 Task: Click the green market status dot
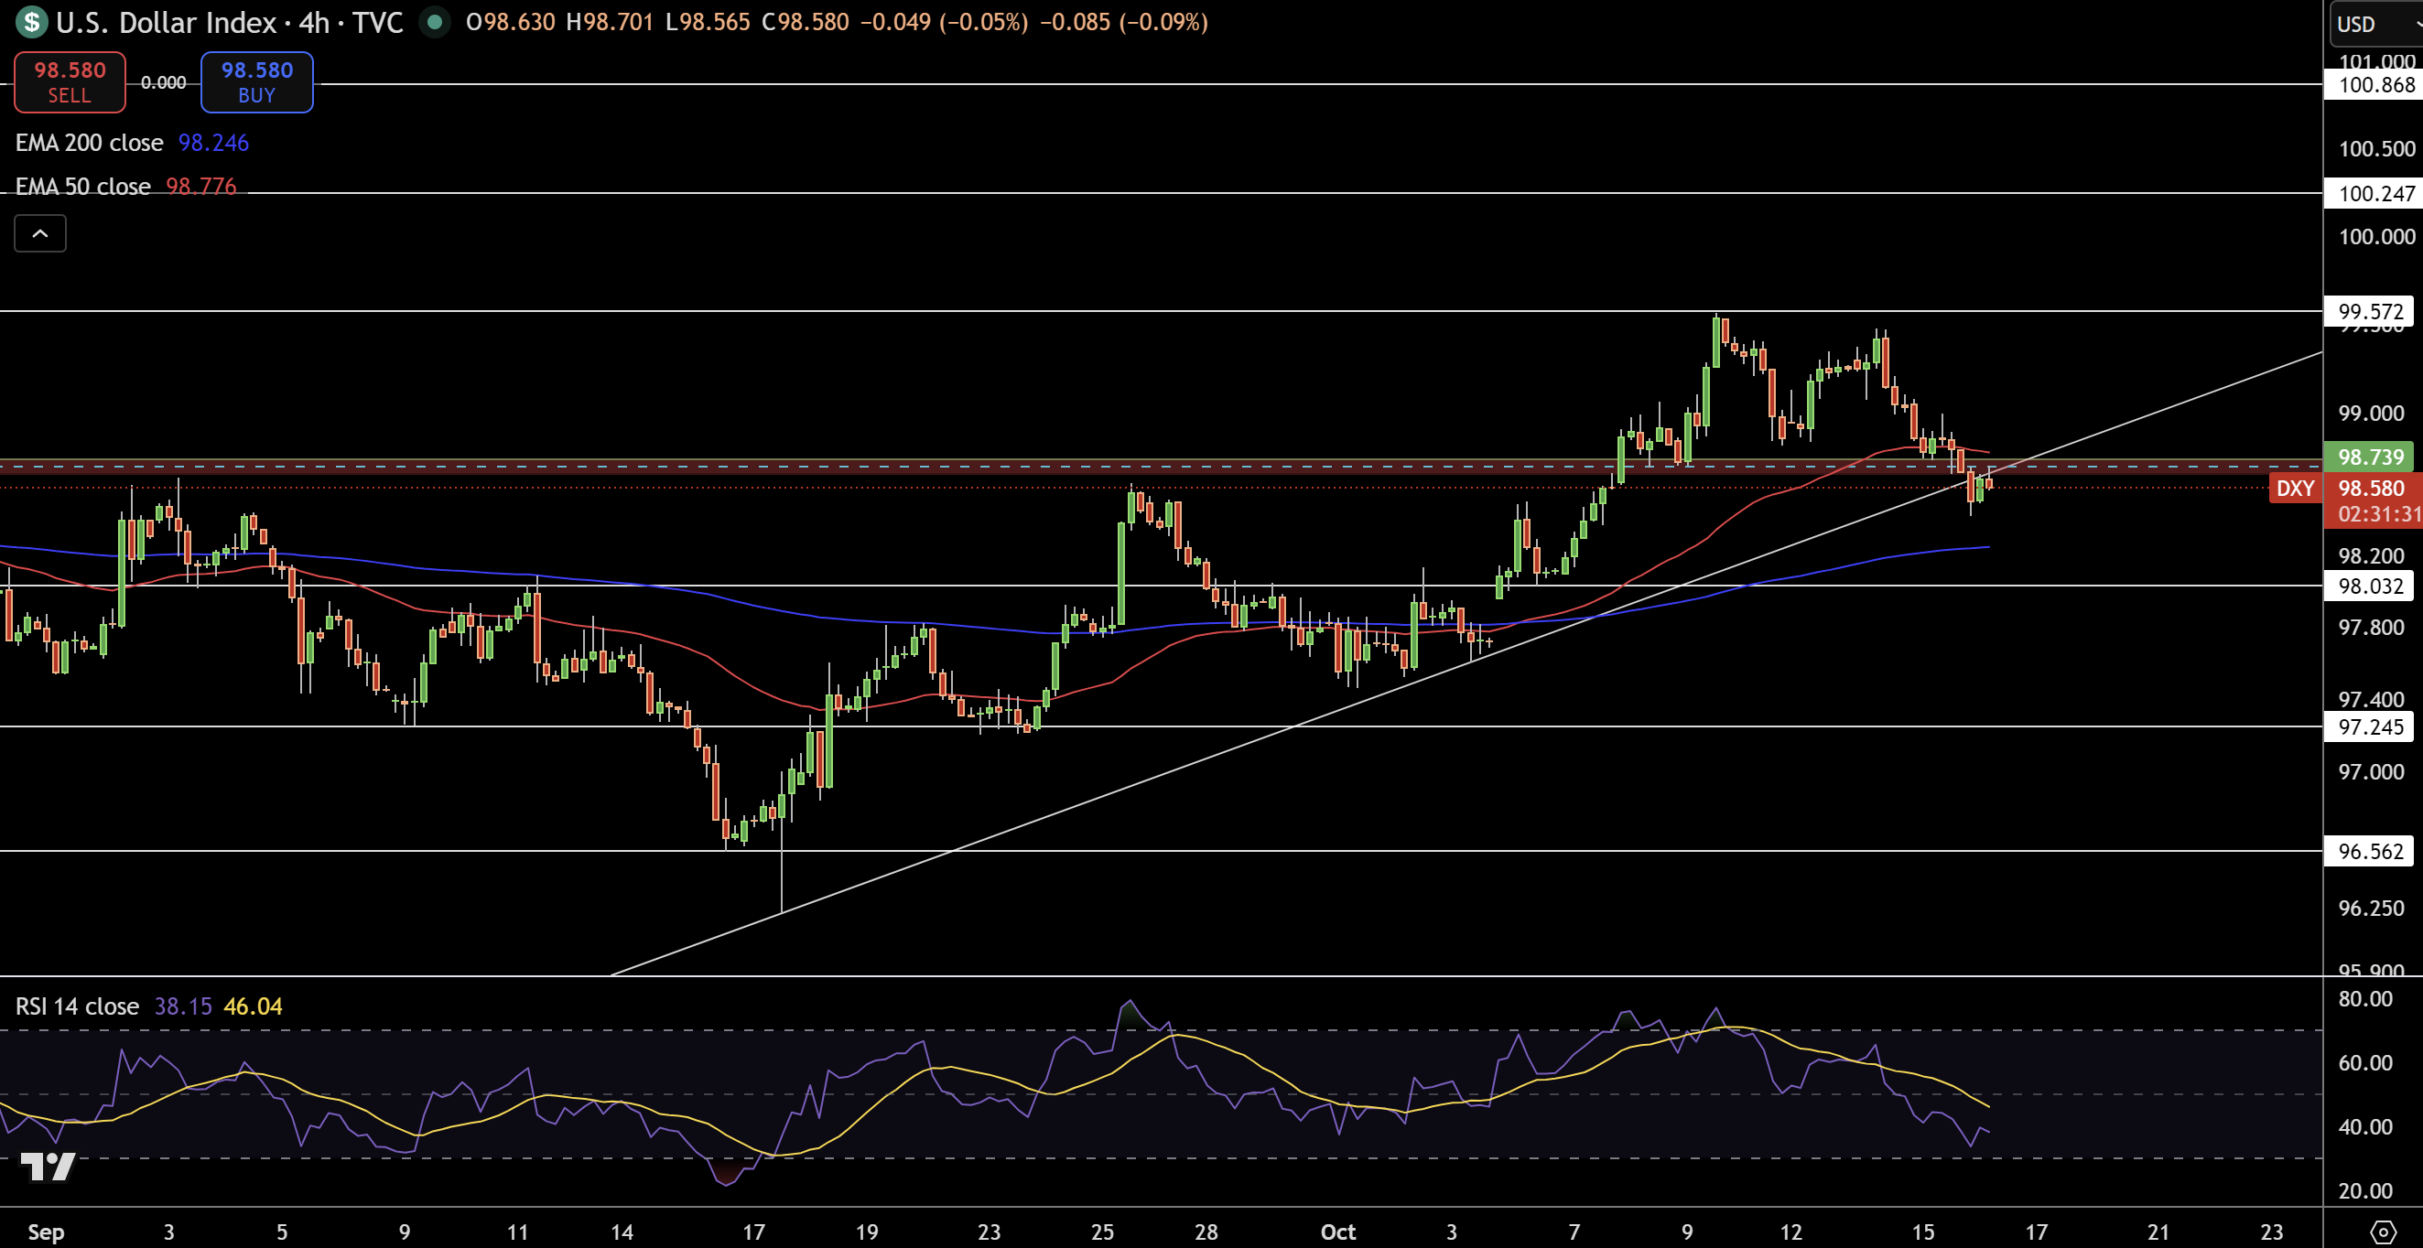[435, 22]
